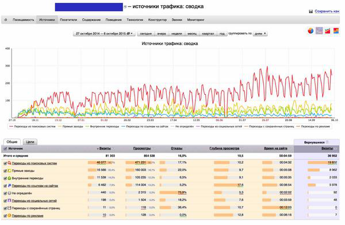Image resolution: width=345 pixels, height=225 pixels.
Task: Uncheck the Переходы по рекламе checkbox
Action: coord(5,216)
